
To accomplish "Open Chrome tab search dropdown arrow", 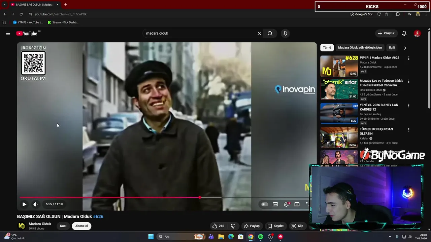I will pos(4,4).
